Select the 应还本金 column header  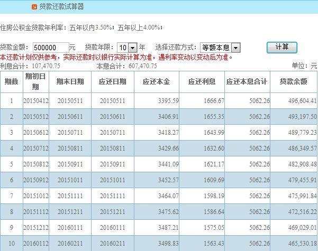point(157,82)
